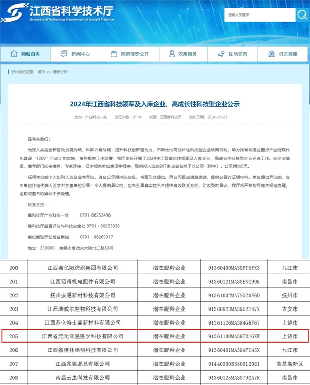310x385 pixels.
Task: Click the home icon beside 网站首页
Action: (13, 54)
